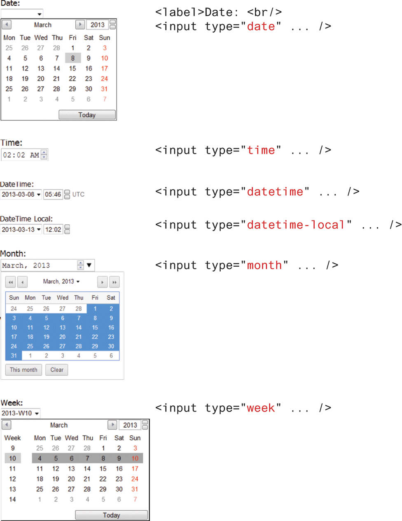Go to next month in Week calendar

point(112,425)
